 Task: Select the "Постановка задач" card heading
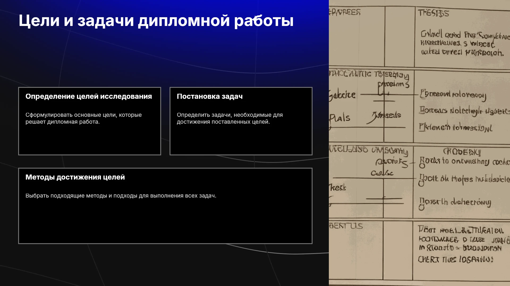(x=210, y=96)
